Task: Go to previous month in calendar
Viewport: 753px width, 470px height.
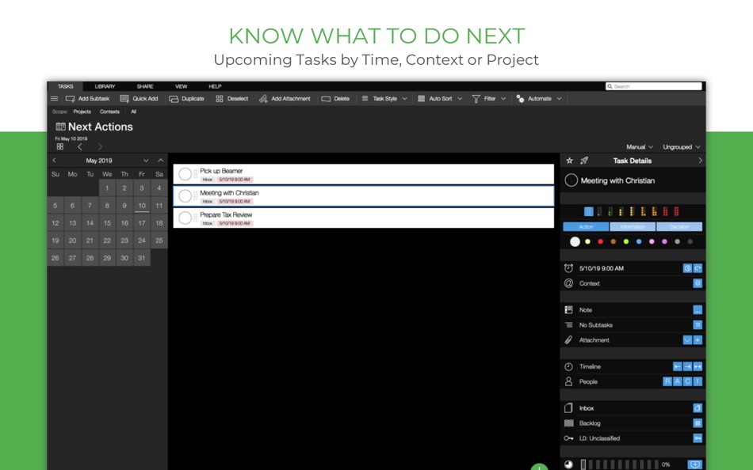Action: pos(54,161)
